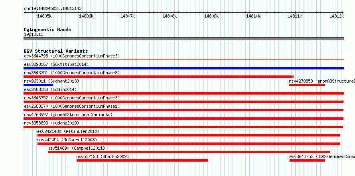355x176 pixels.
Task: Click the esv3644798 thin red variant line
Action: 183,60
